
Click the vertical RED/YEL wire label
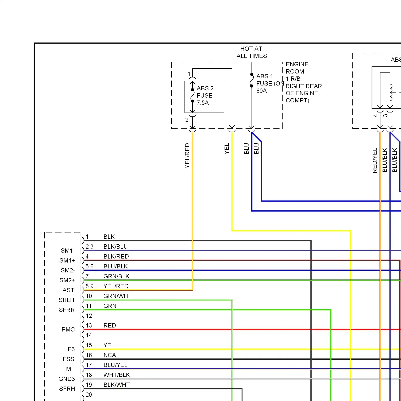(x=375, y=160)
